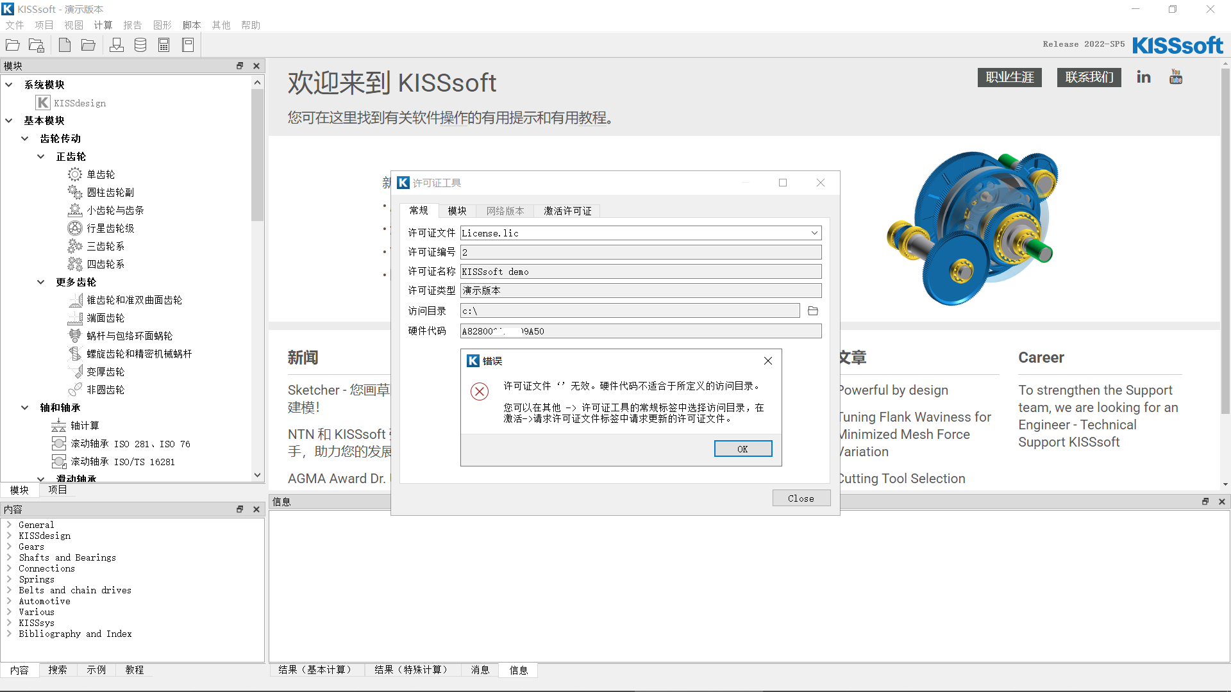This screenshot has height=692, width=1231.
Task: Expand the Gears section in 内容 panel
Action: tap(8, 546)
